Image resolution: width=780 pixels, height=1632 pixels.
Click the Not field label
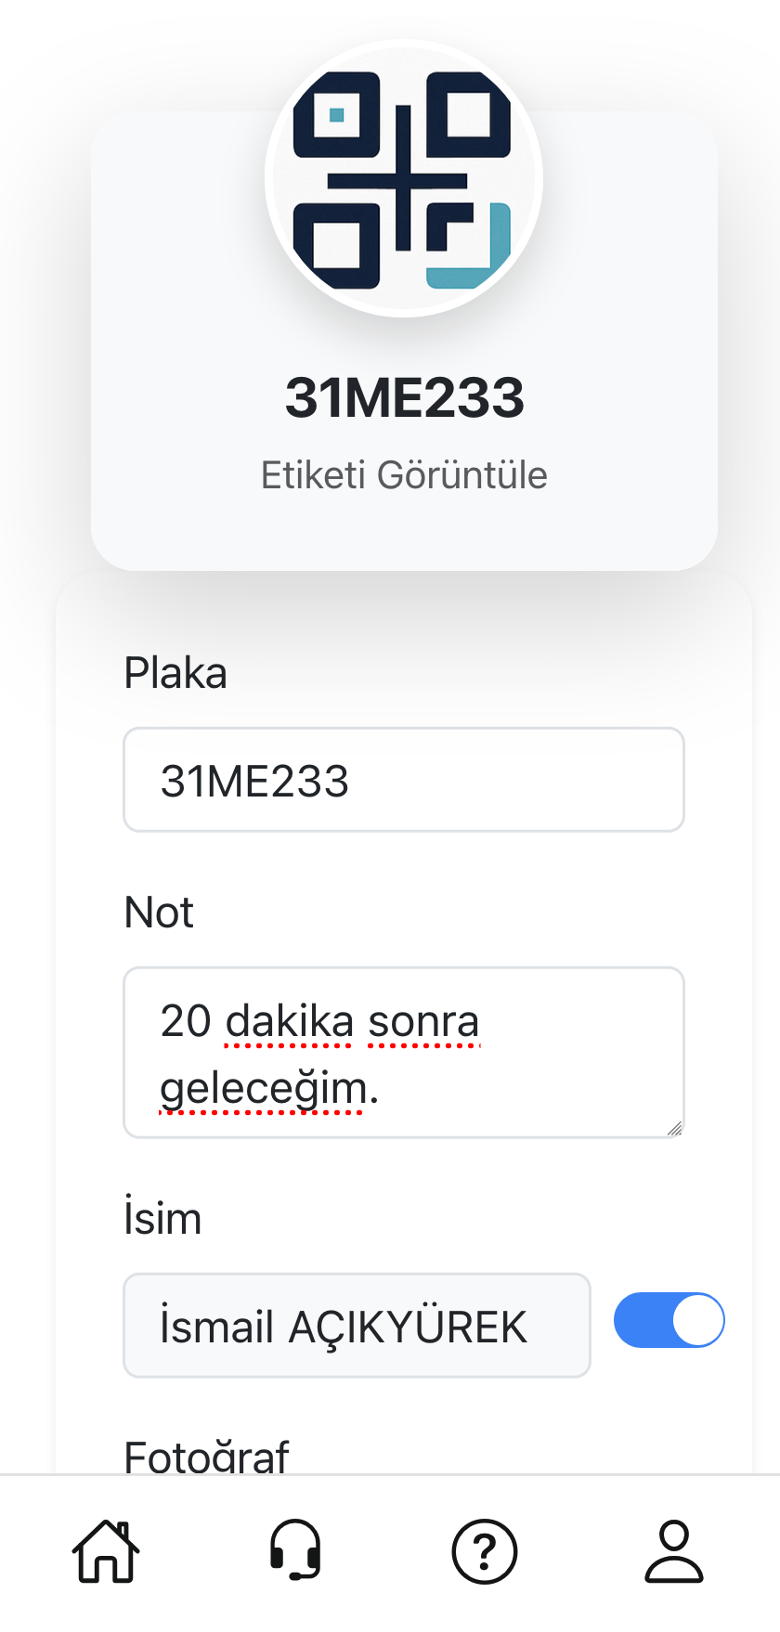click(159, 913)
